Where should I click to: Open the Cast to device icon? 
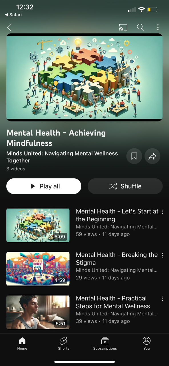[123, 27]
